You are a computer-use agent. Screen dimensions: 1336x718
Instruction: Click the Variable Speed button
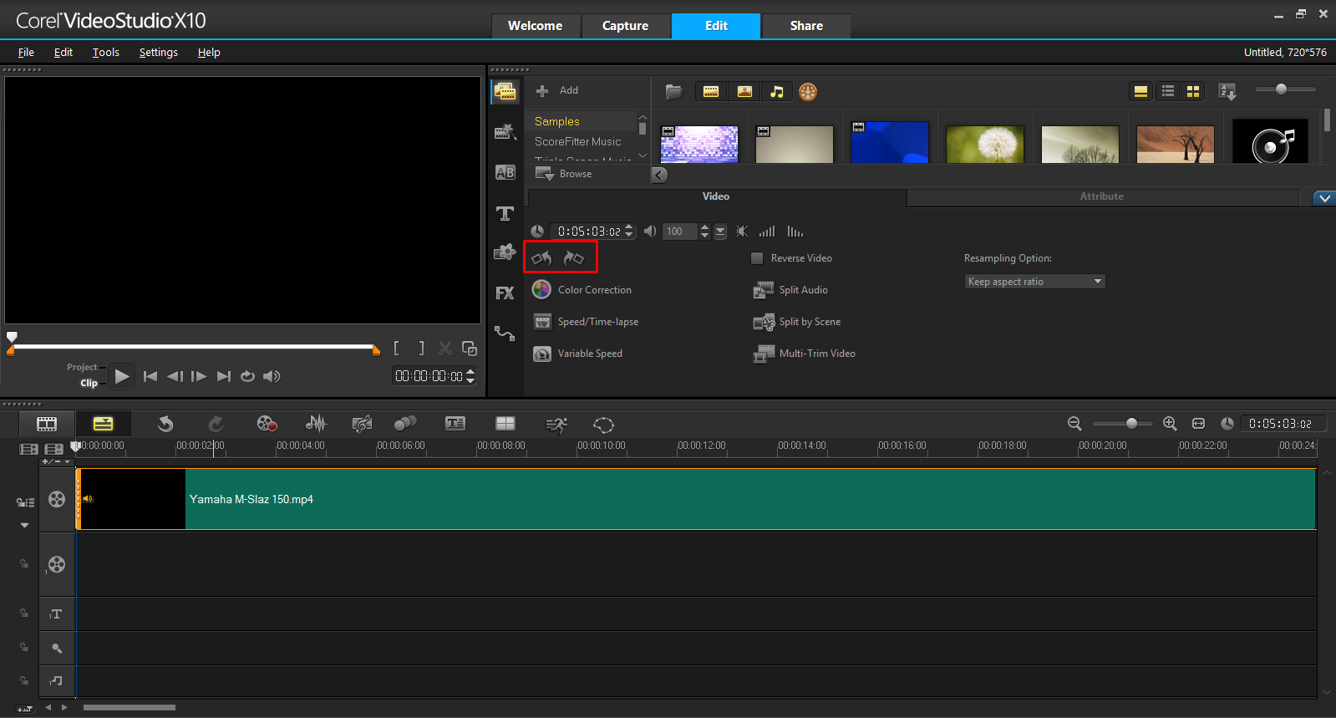pyautogui.click(x=577, y=354)
